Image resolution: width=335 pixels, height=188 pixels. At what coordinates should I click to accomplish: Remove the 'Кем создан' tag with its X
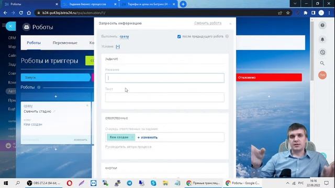(132, 137)
